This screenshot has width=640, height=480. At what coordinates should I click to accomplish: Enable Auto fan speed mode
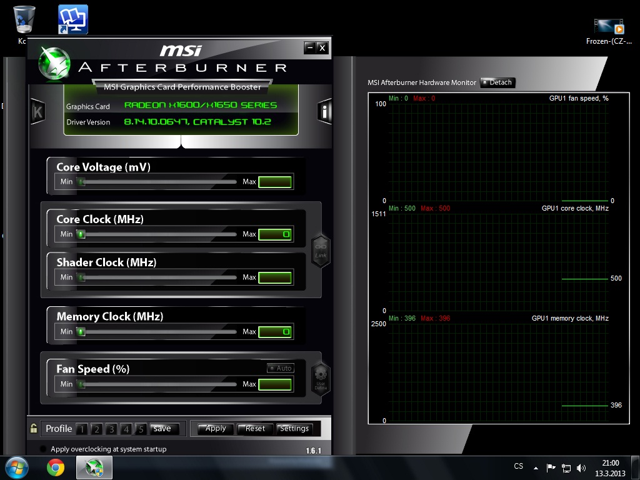coord(280,368)
